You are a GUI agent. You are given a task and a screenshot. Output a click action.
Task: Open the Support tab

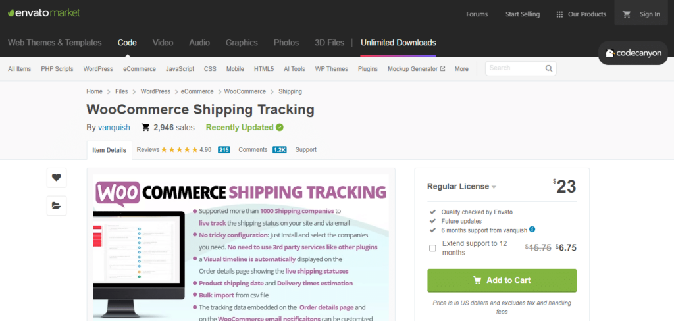click(305, 149)
